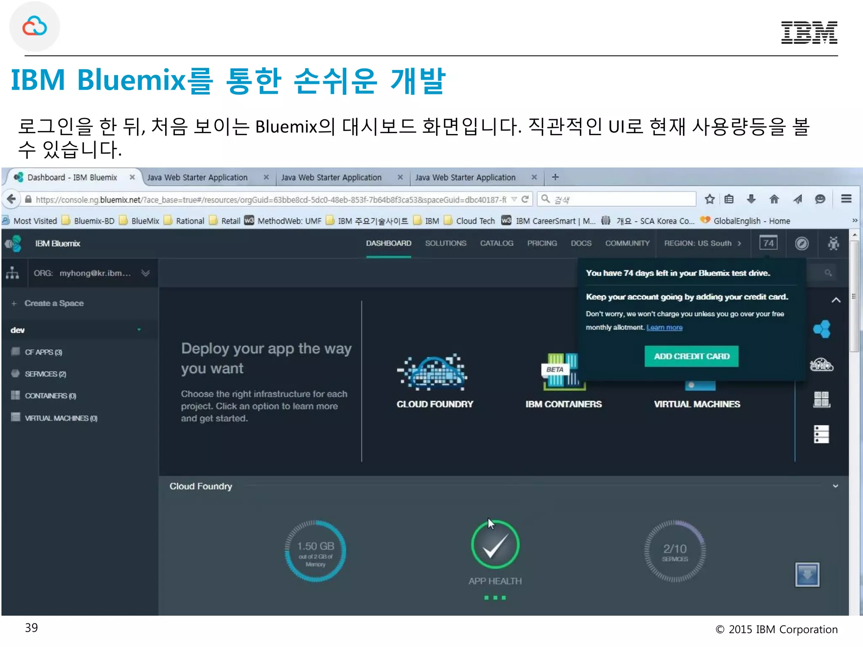Open the user avatar robot icon
863x647 pixels.
833,243
